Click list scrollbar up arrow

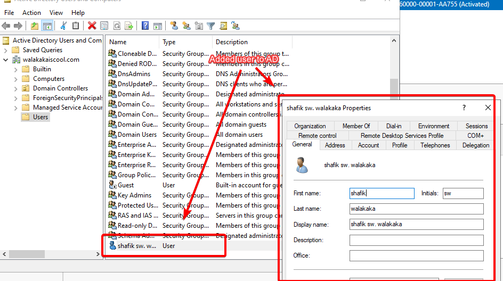394,40
